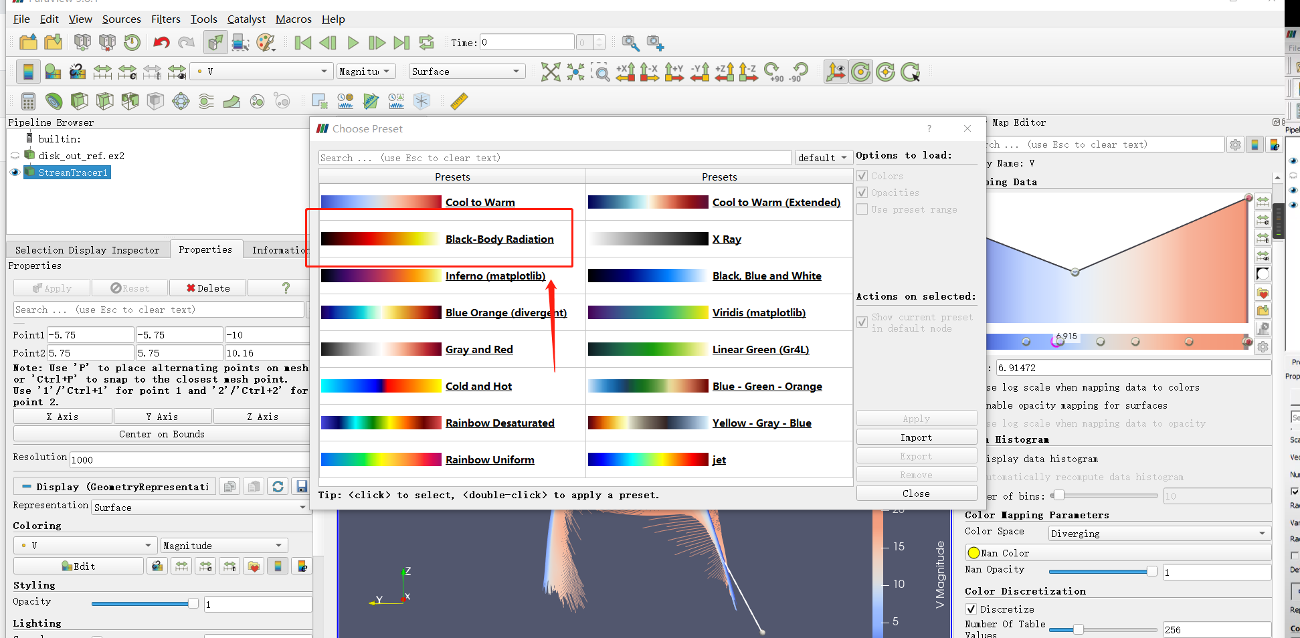This screenshot has height=638, width=1300.
Task: Select the Calculator filter icon
Action: (27, 101)
